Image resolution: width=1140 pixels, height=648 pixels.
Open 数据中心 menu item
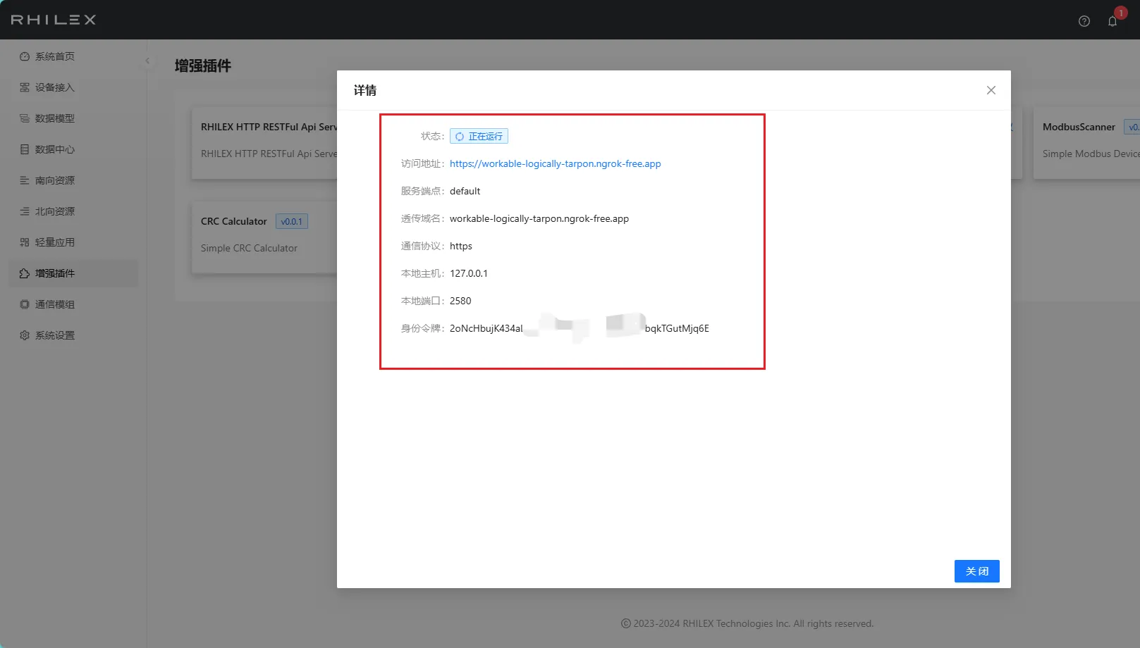[73, 149]
